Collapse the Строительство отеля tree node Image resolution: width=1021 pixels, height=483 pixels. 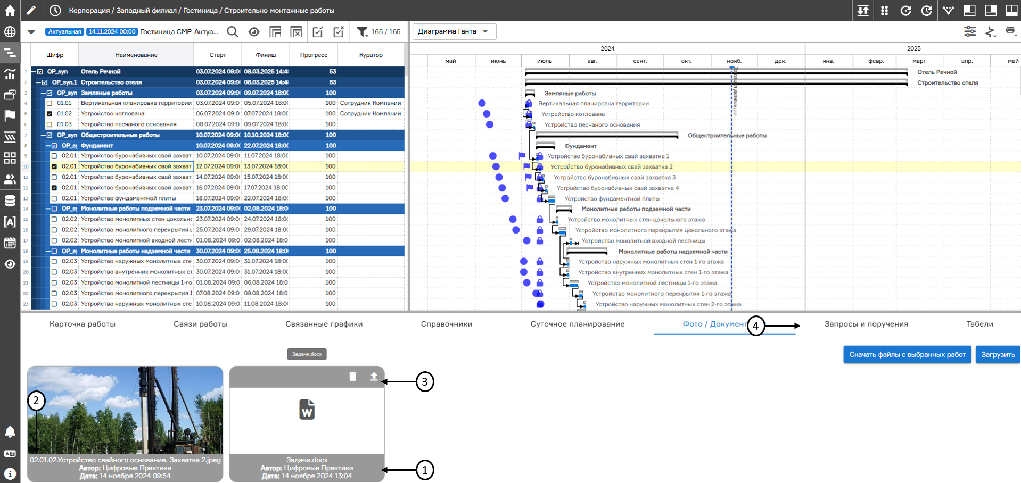pyautogui.click(x=38, y=82)
